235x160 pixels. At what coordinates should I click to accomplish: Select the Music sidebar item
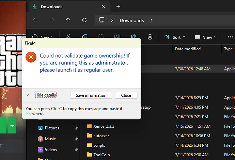tap(50, 139)
